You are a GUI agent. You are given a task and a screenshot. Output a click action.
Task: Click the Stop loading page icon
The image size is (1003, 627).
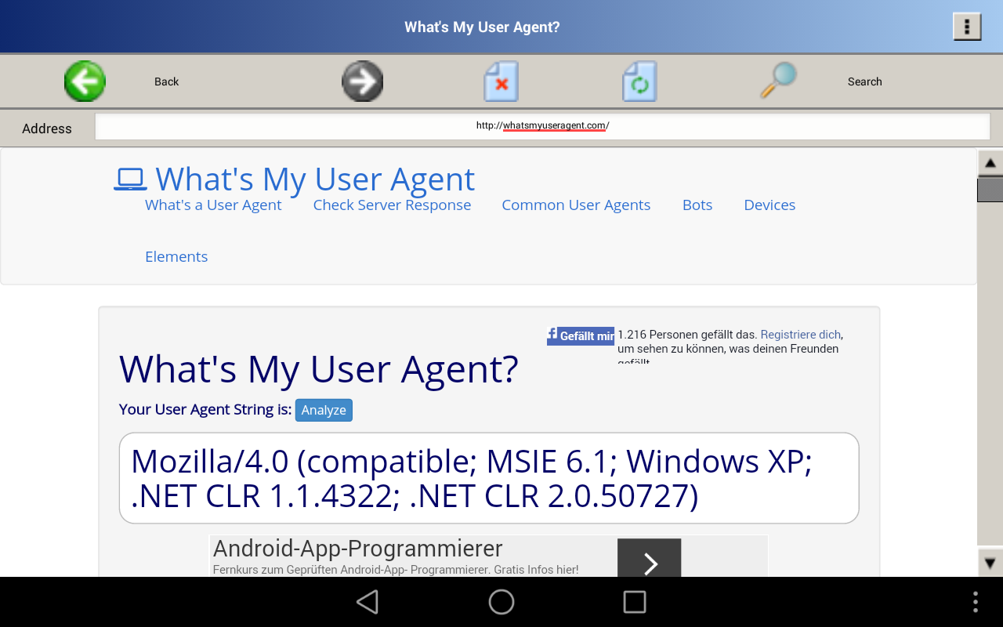tap(501, 82)
